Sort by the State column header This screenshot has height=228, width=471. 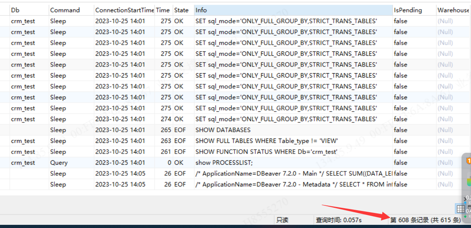182,10
